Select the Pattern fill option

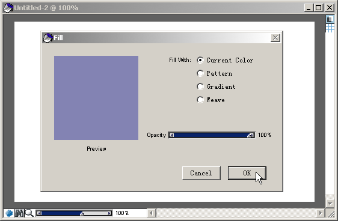click(200, 73)
